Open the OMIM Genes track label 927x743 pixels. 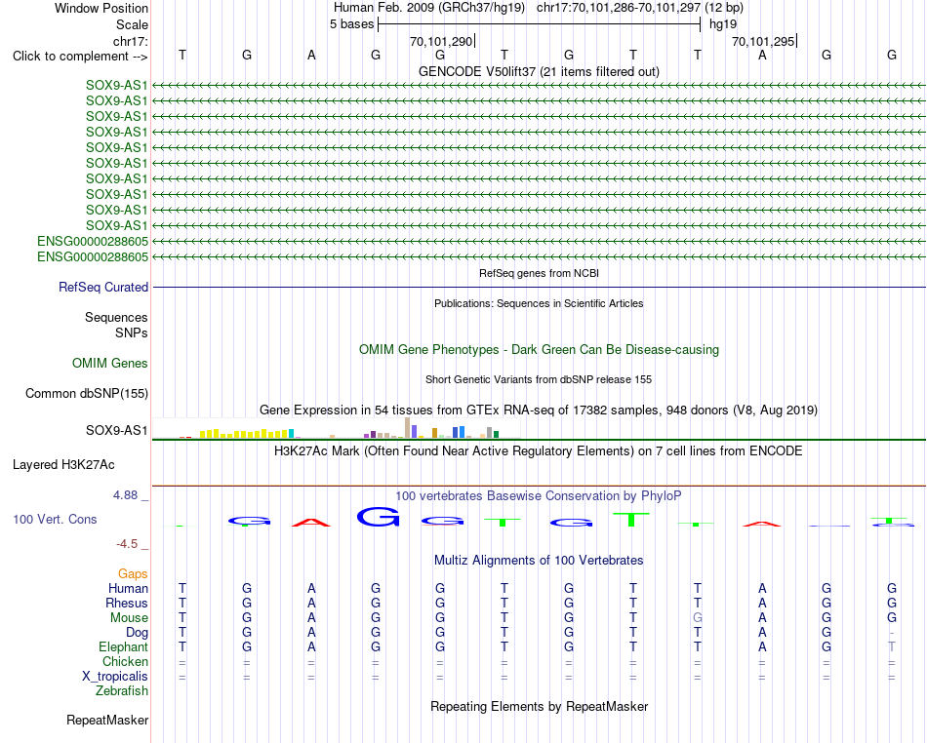(109, 364)
